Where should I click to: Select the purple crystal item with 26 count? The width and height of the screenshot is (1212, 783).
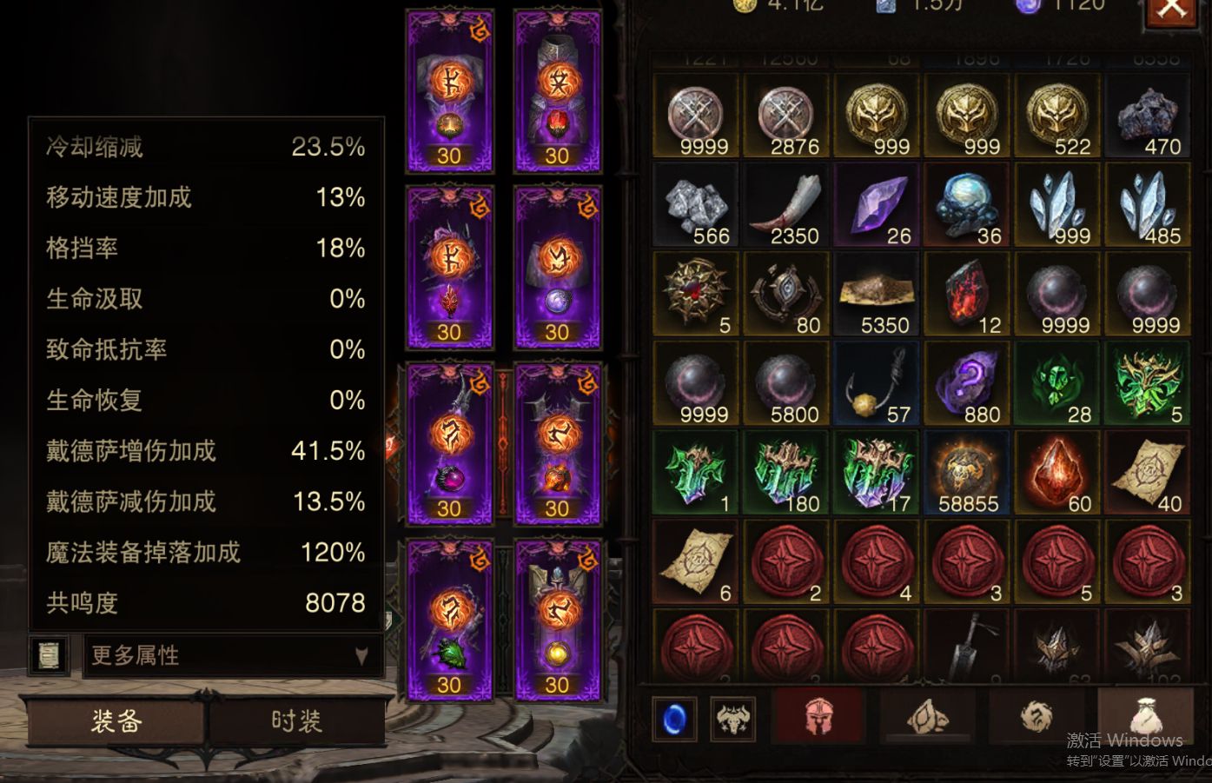coord(877,206)
